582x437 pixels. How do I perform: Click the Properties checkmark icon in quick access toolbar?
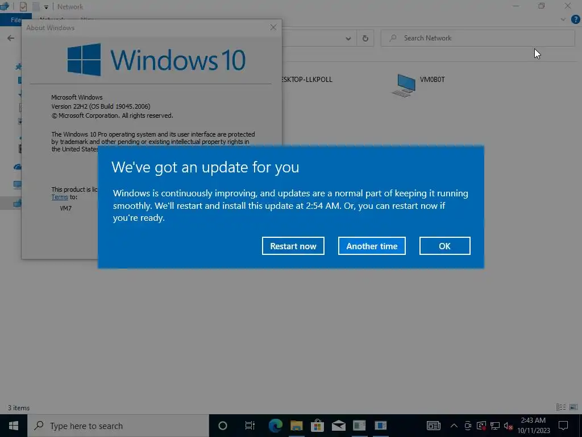click(x=23, y=6)
